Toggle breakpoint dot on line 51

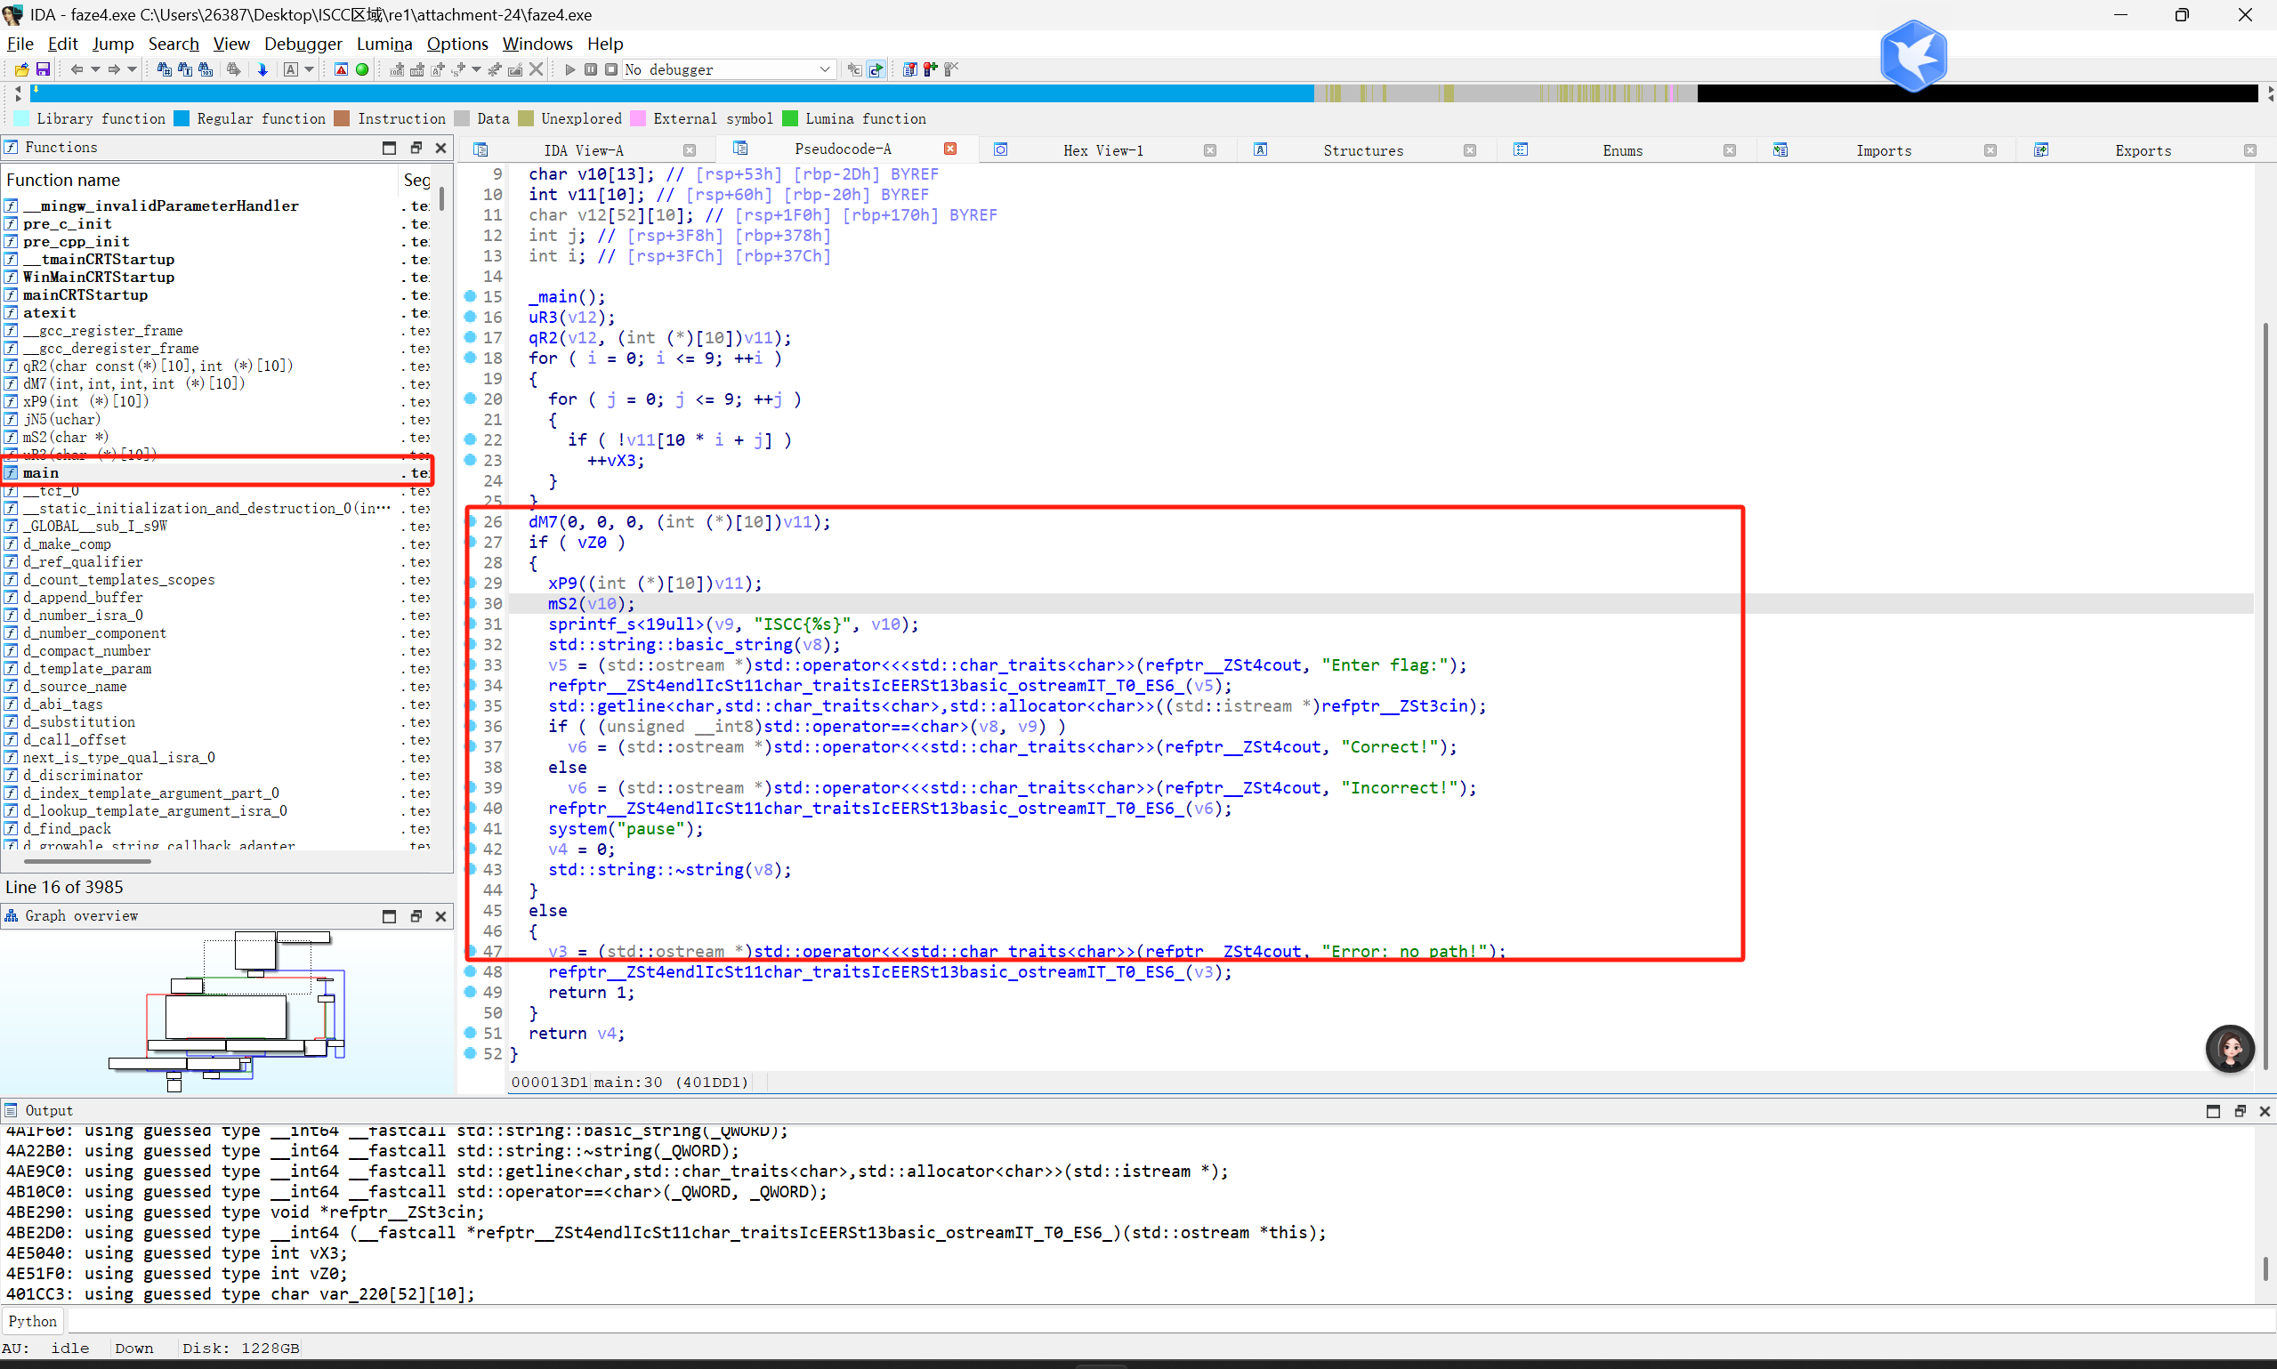click(x=471, y=1032)
